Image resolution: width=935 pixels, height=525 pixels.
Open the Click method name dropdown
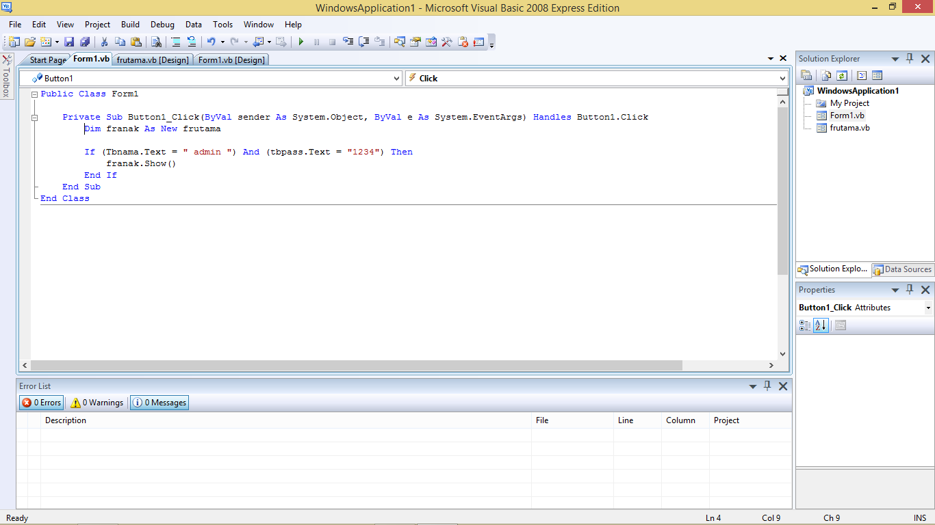pyautogui.click(x=783, y=79)
